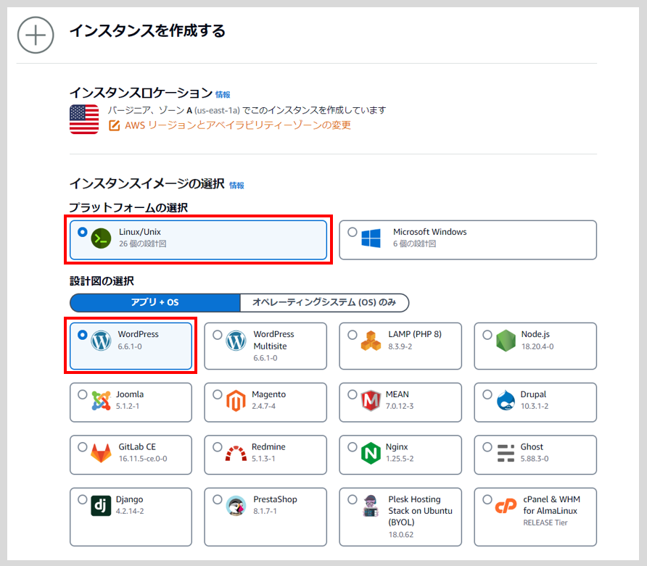Click the 設計図の選択 section label
This screenshot has width=647, height=566.
[x=102, y=281]
